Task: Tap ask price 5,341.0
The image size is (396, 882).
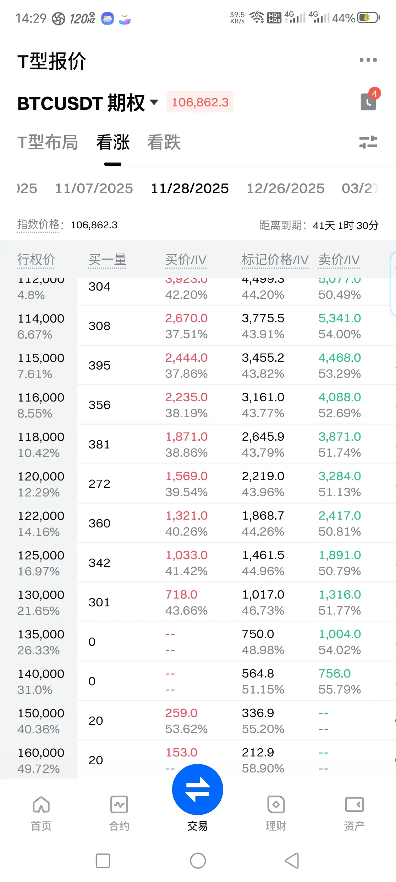Action: (x=340, y=318)
